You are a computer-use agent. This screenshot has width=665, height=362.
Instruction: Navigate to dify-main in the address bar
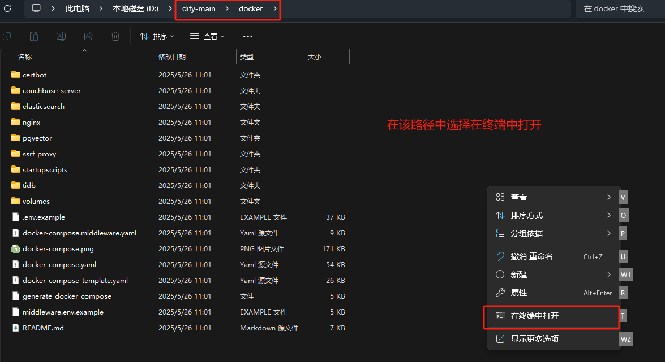pyautogui.click(x=199, y=8)
